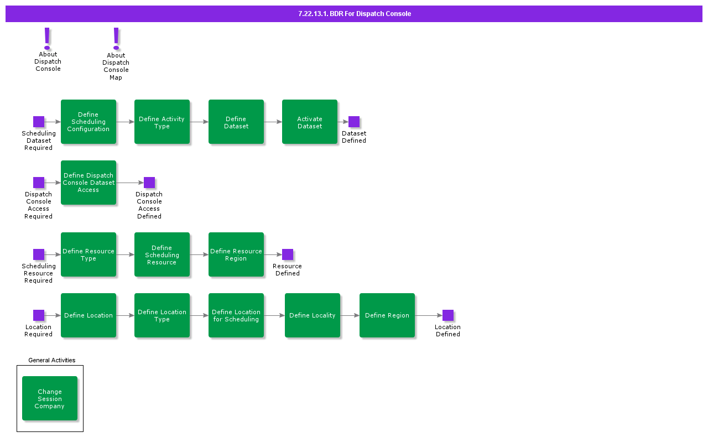Open Define Location for Scheduling activity
Screen dimensions: 708x437
click(x=236, y=315)
